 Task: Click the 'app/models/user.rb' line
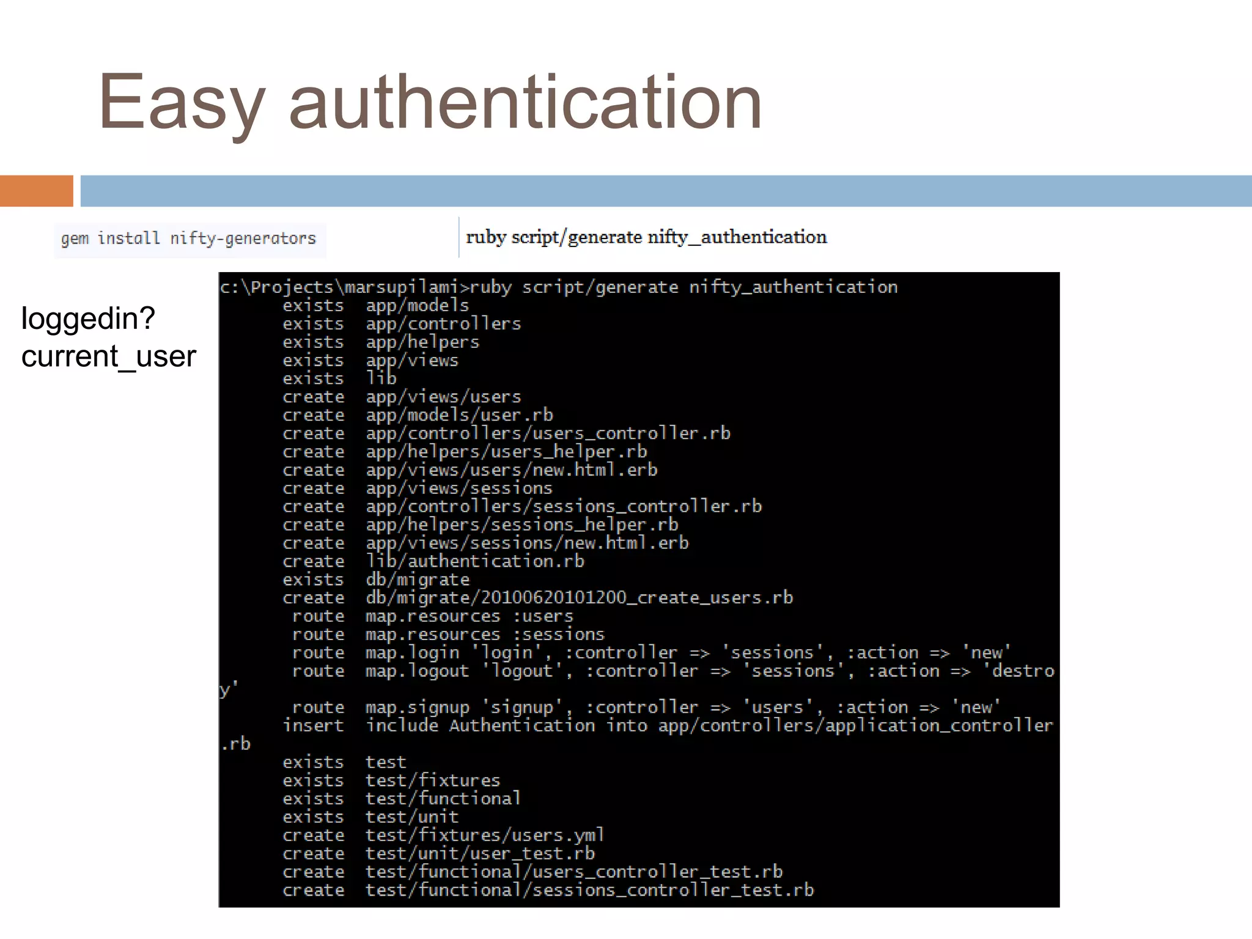pyautogui.click(x=418, y=416)
